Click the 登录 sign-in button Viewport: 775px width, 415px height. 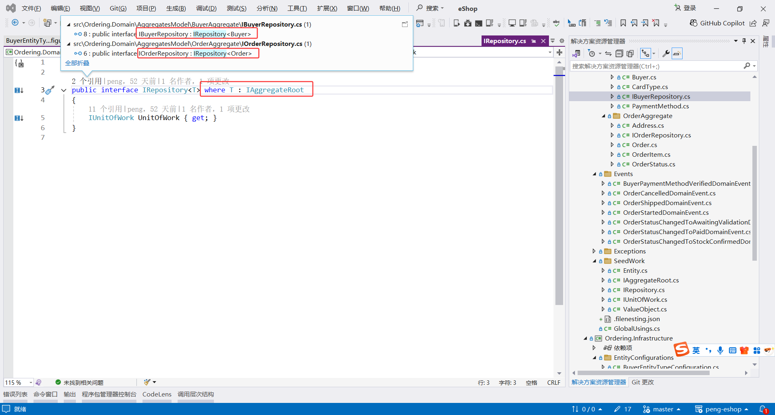685,8
